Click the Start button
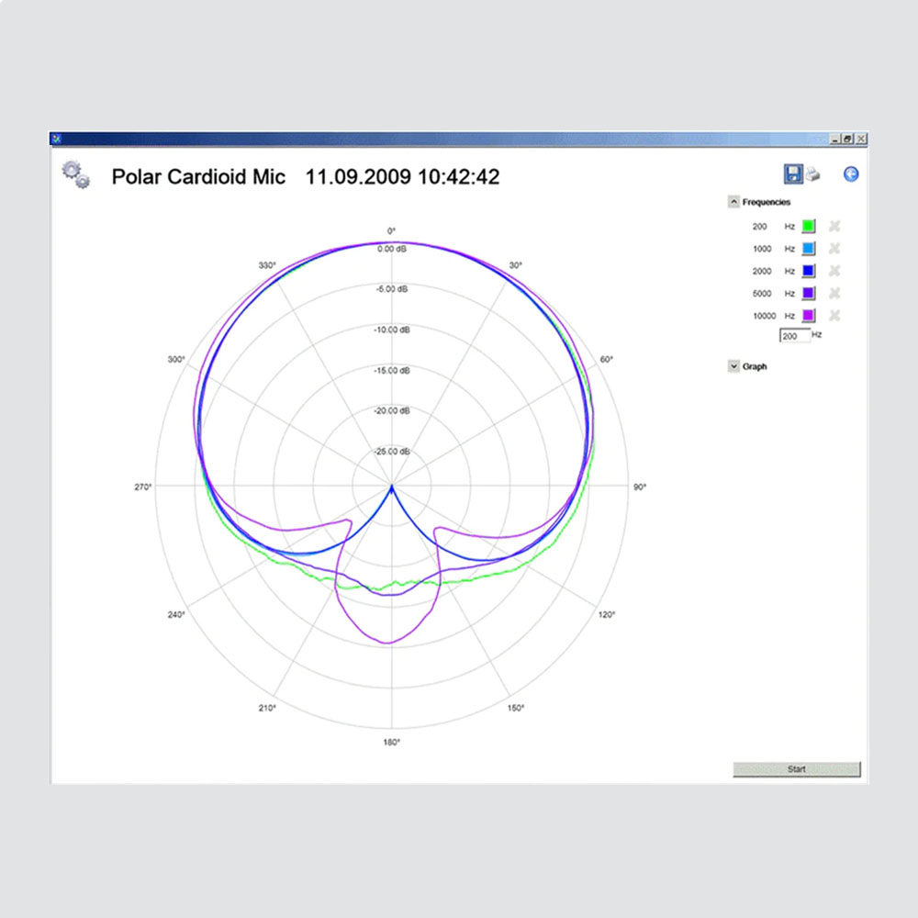The width and height of the screenshot is (918, 918). (x=796, y=769)
